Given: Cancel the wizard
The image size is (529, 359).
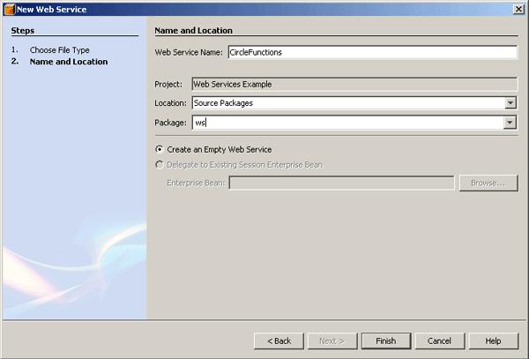Looking at the screenshot, I should [440, 341].
